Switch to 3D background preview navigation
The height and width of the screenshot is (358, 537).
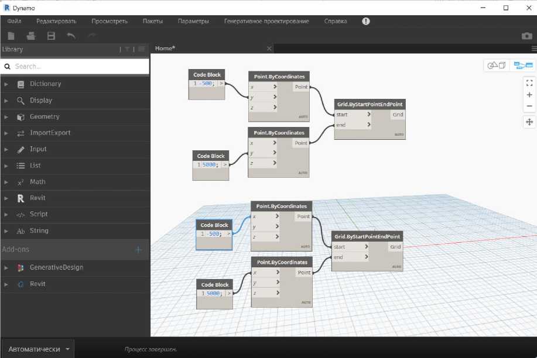click(x=497, y=65)
